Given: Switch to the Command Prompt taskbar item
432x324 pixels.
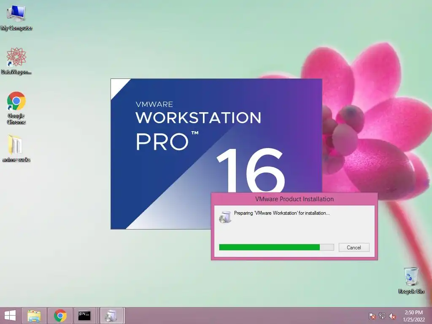Looking at the screenshot, I should [84, 316].
